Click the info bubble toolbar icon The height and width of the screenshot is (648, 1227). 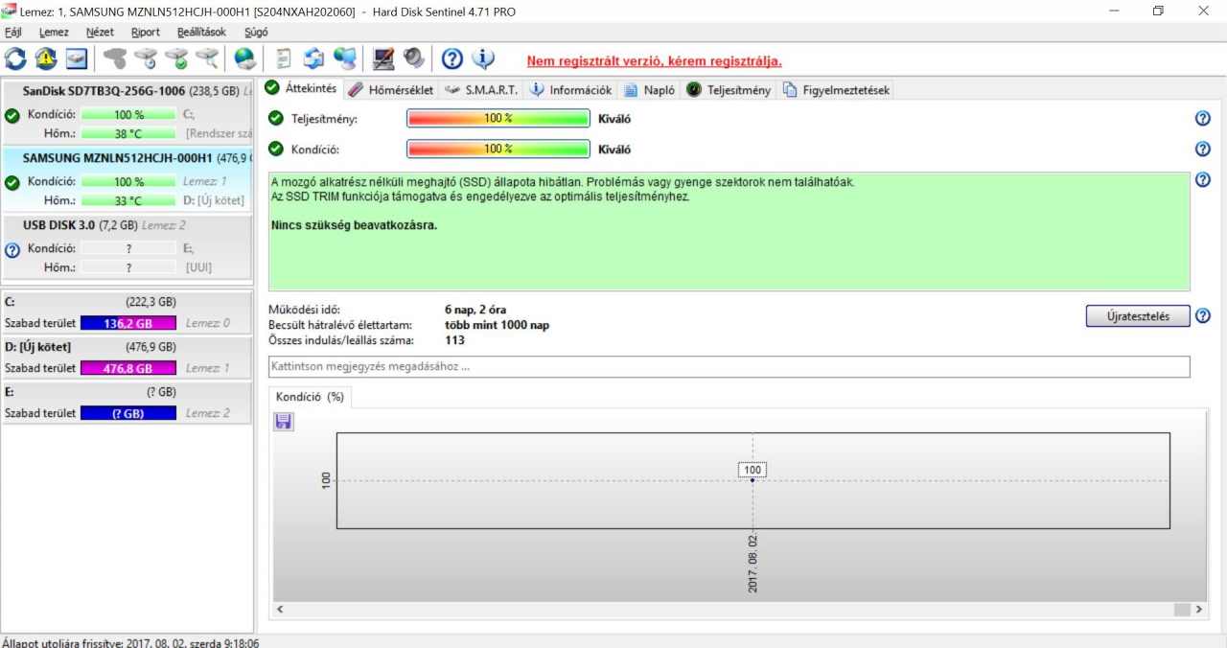(483, 59)
